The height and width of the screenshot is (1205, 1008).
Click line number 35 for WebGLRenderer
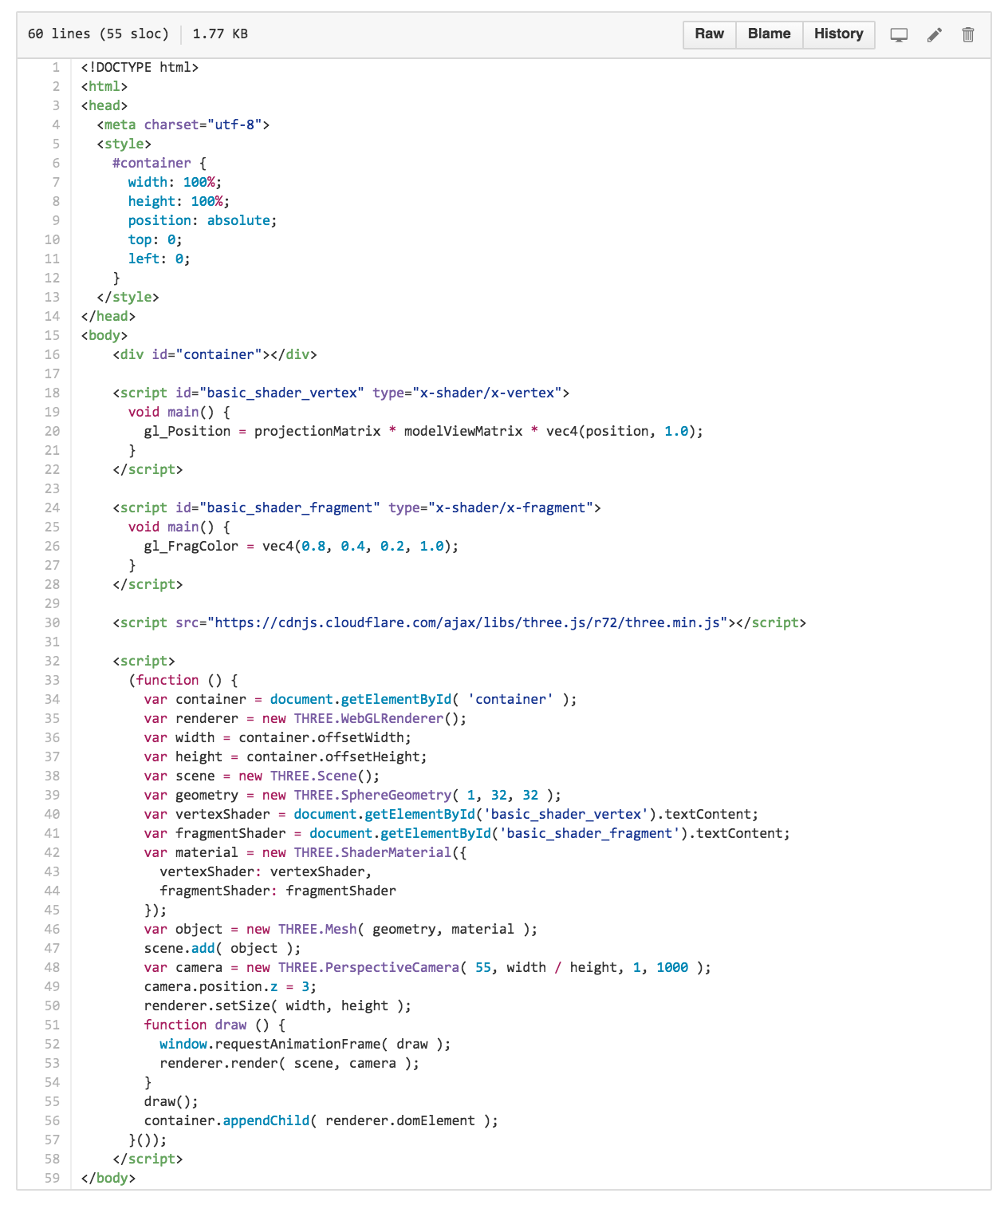53,718
